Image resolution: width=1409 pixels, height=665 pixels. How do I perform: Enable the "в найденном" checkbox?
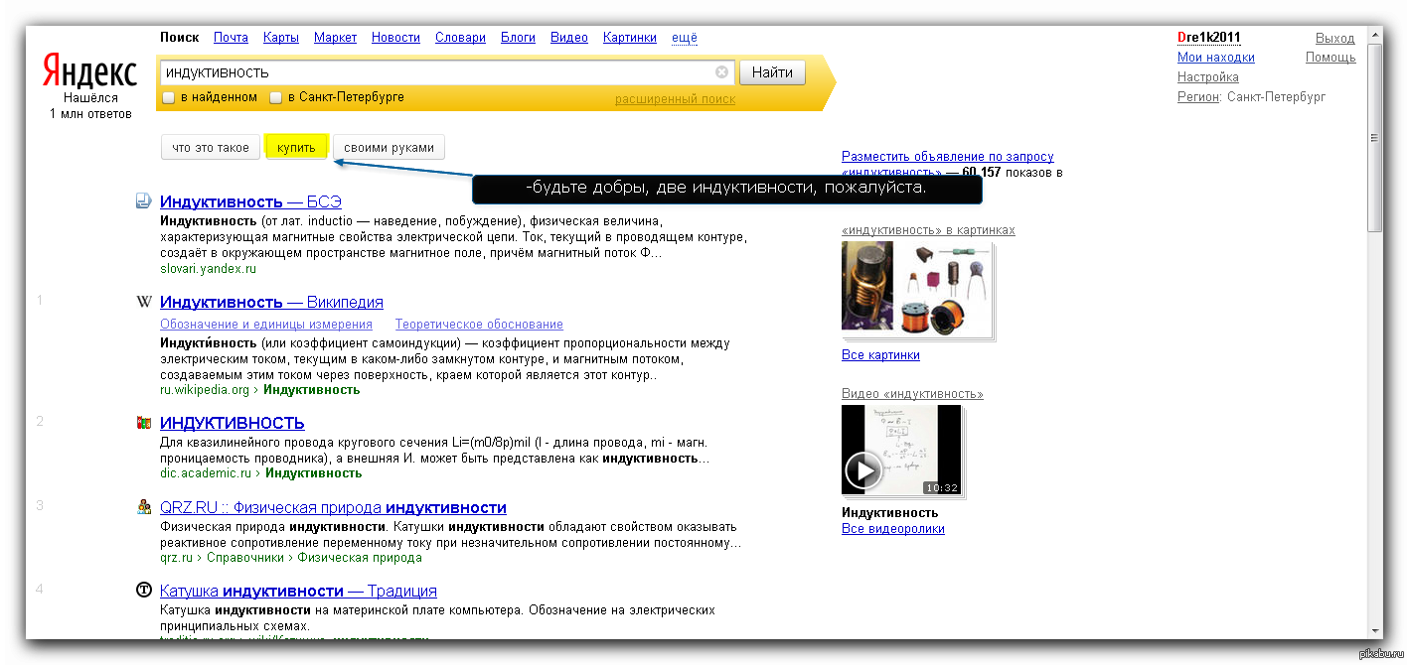tap(169, 97)
